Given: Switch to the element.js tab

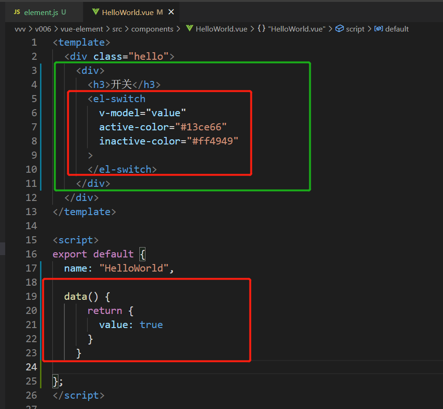Looking at the screenshot, I should [x=44, y=12].
